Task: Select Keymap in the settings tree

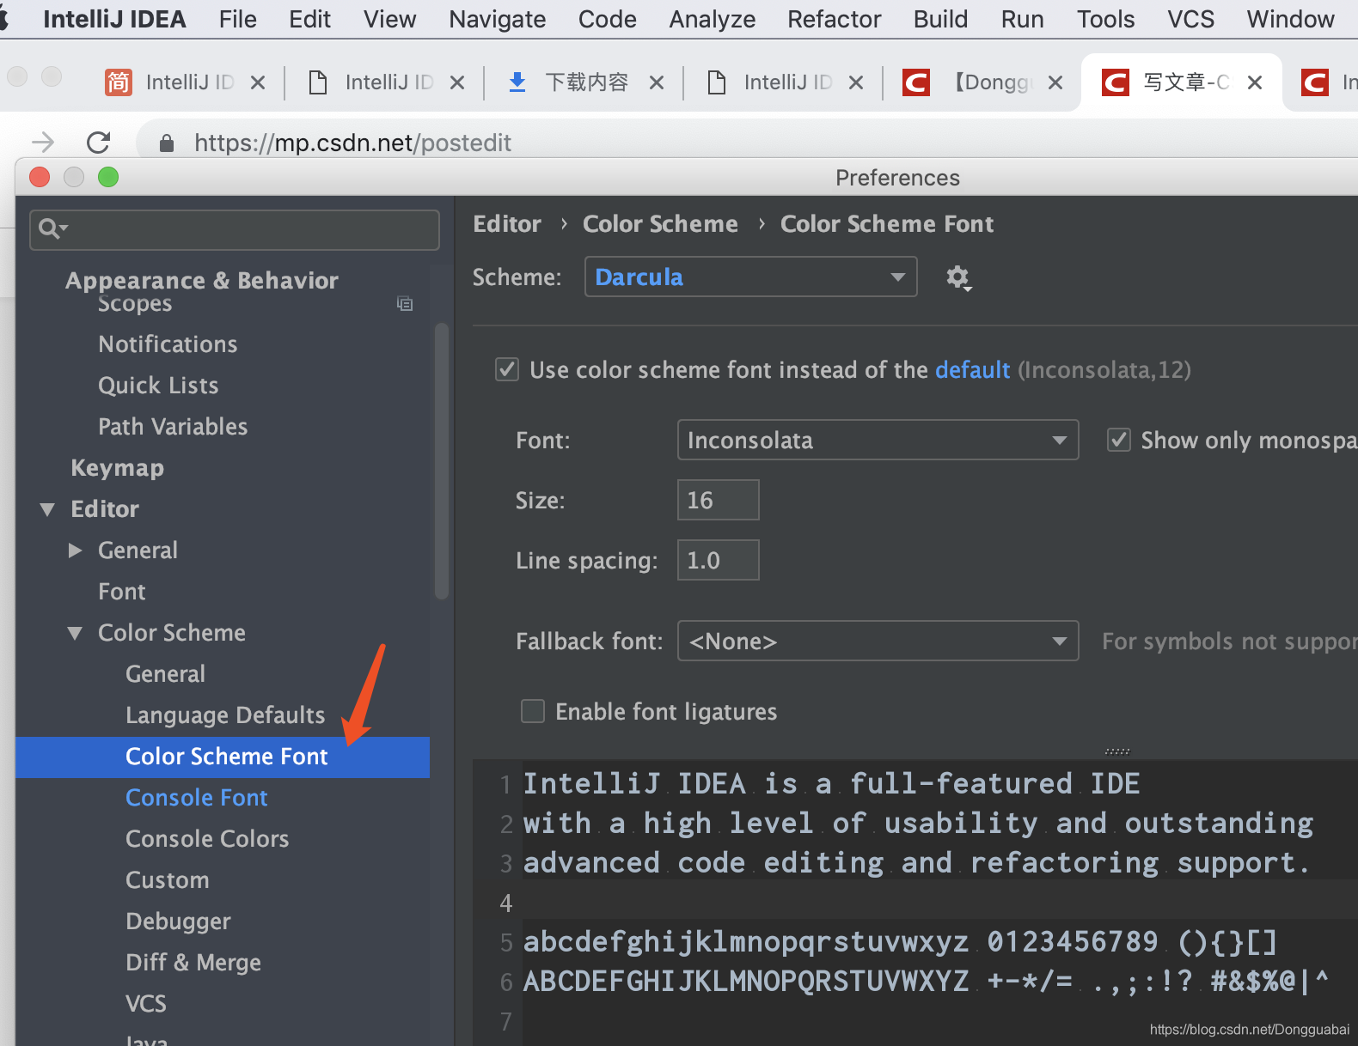Action: pyautogui.click(x=117, y=468)
